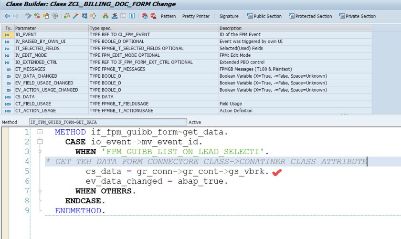Click 'ID of the FPM Event' description
The image size is (401, 239).
point(295,35)
